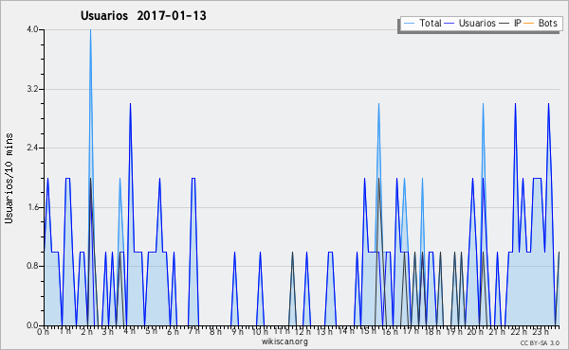This screenshot has height=350, width=569.
Task: Click the x-axis label "10 h"
Action: click(260, 332)
